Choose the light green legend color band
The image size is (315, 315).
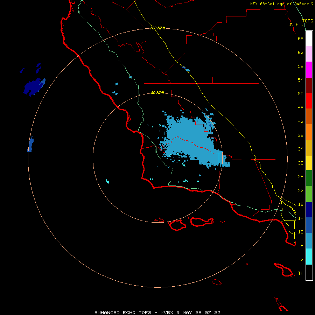(309, 194)
